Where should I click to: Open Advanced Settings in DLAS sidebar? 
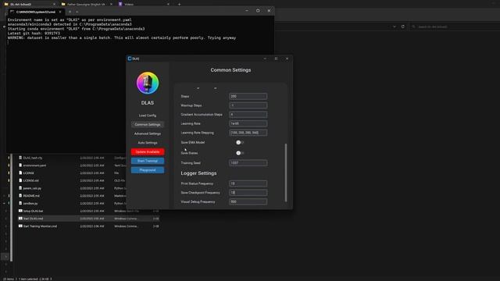coord(148,133)
